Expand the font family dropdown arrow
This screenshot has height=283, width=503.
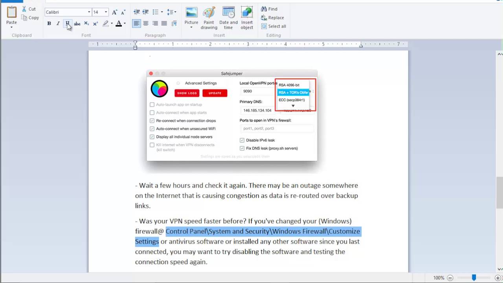(x=89, y=12)
